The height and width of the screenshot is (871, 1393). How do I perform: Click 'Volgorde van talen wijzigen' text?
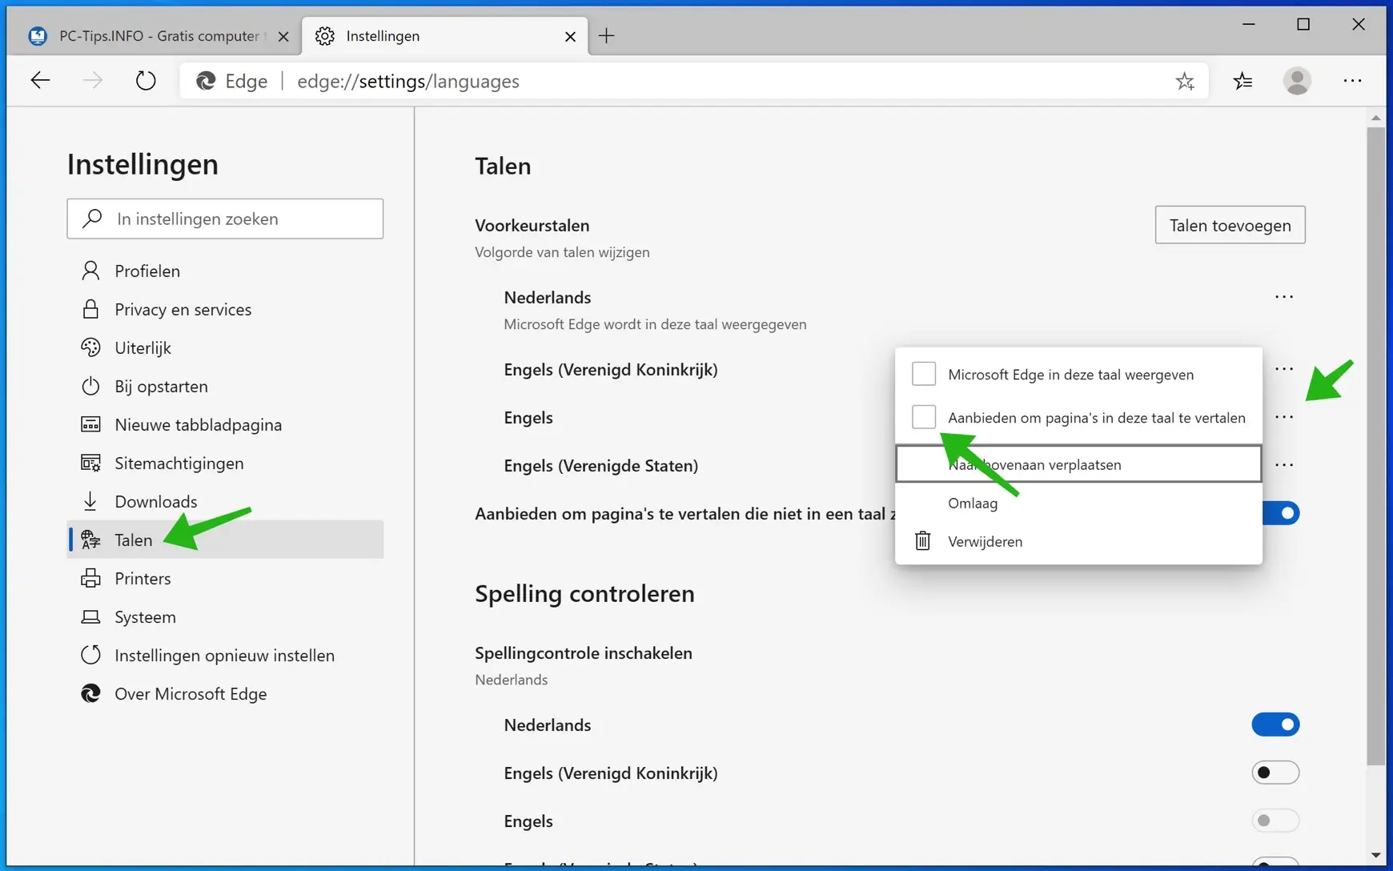(562, 252)
